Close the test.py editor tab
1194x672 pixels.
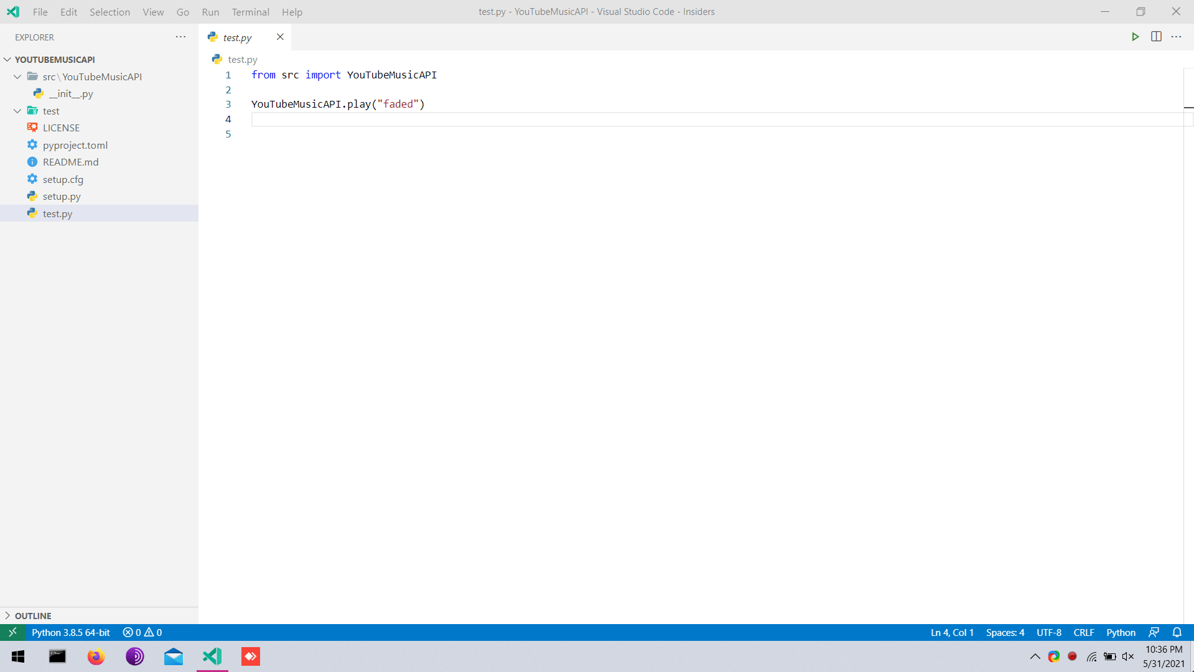pyautogui.click(x=280, y=37)
